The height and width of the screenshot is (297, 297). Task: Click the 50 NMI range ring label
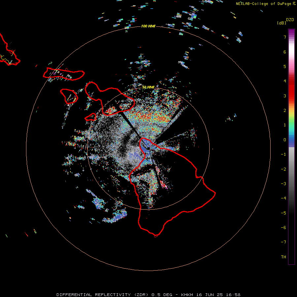tap(148, 87)
